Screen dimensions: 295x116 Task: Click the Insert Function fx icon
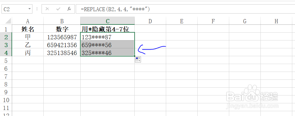tap(69, 9)
